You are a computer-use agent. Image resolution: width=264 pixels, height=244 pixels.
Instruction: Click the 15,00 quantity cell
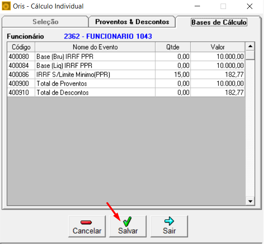point(173,74)
